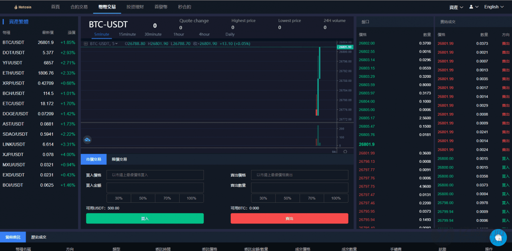Click the screenshot icon below the chart
The image size is (512, 251).
87,140
